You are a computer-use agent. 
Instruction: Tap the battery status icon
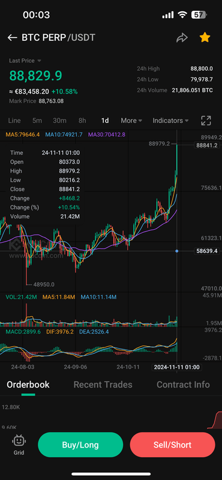(x=199, y=14)
